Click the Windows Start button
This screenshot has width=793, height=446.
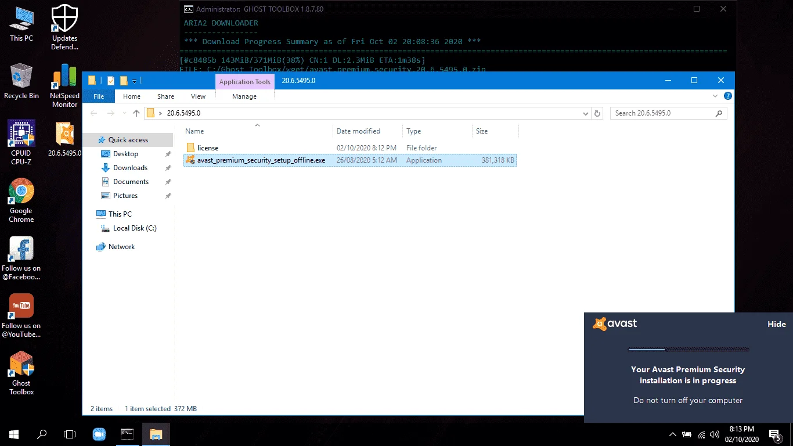pos(13,434)
